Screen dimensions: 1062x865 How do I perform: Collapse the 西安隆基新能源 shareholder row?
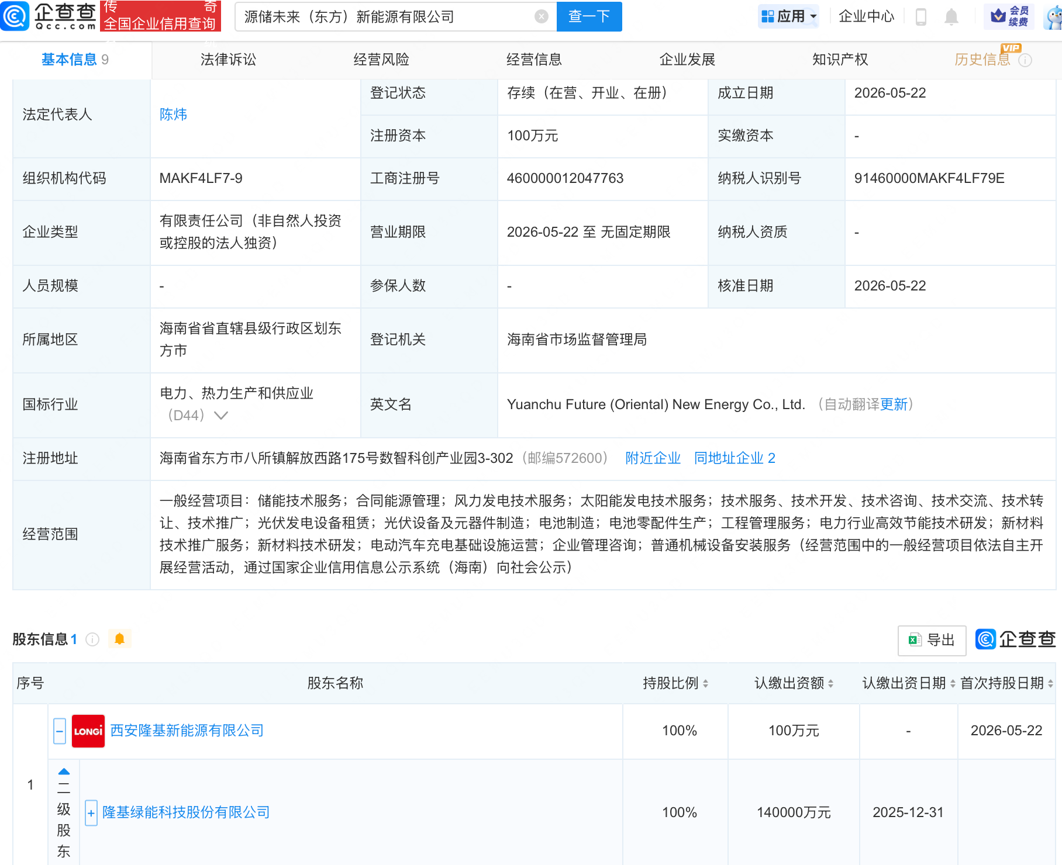(x=60, y=731)
